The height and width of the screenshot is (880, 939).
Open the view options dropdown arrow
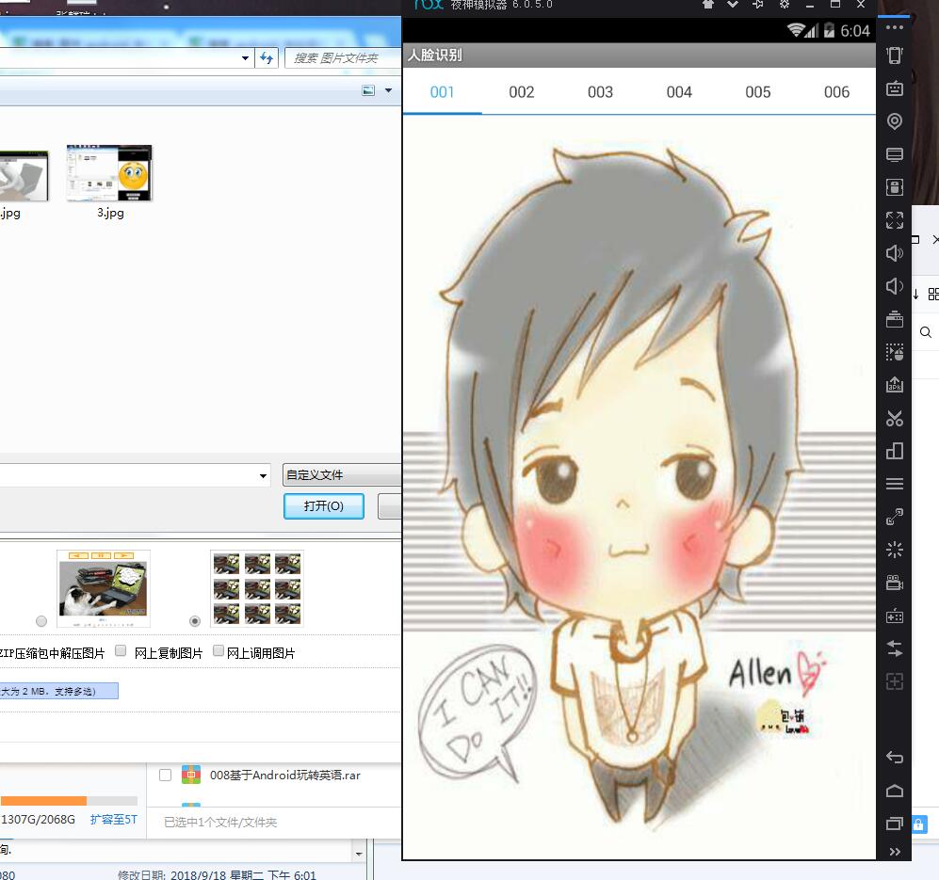388,90
